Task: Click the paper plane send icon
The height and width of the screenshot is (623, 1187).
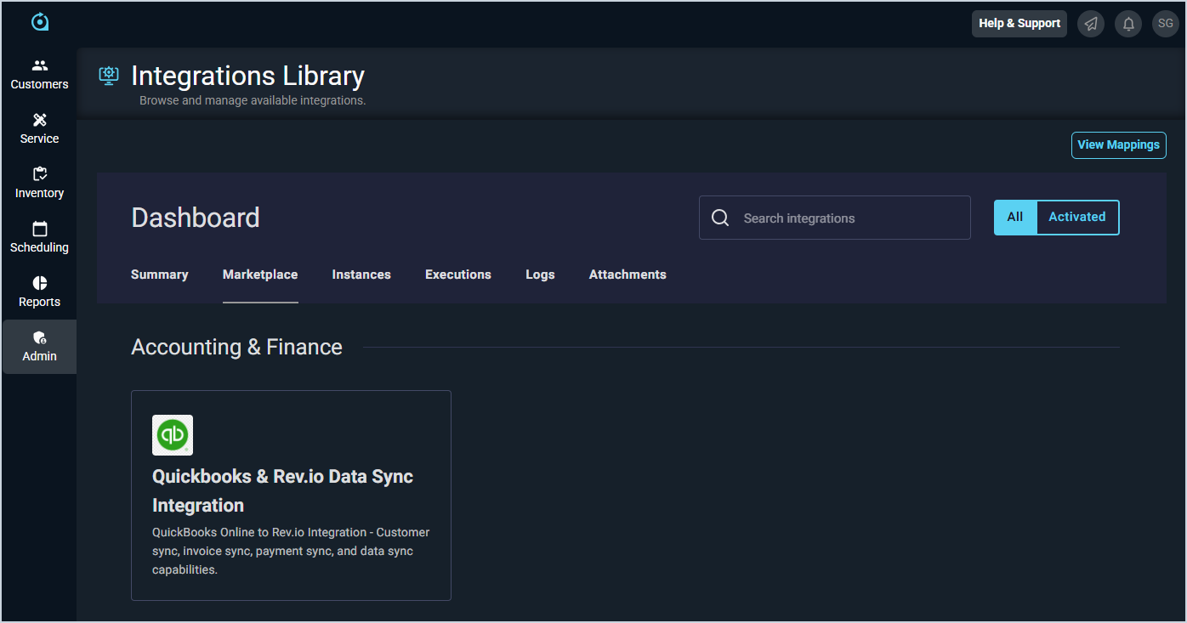Action: click(x=1091, y=24)
